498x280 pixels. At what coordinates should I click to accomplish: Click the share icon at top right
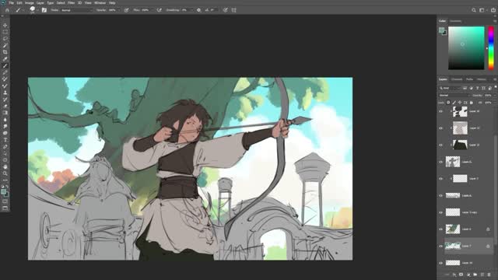pos(493,10)
